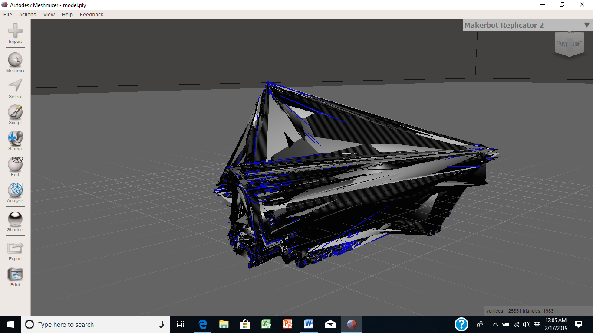This screenshot has width=593, height=333.
Task: Expand the Makerbot Replicator 2 printer dropdown
Action: [586, 25]
